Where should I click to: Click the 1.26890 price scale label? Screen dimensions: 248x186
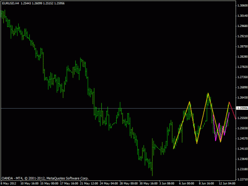[x=242, y=87]
